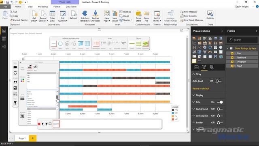Turn on the Background switch
The width and height of the screenshot is (259, 146).
pyautogui.click(x=220, y=109)
